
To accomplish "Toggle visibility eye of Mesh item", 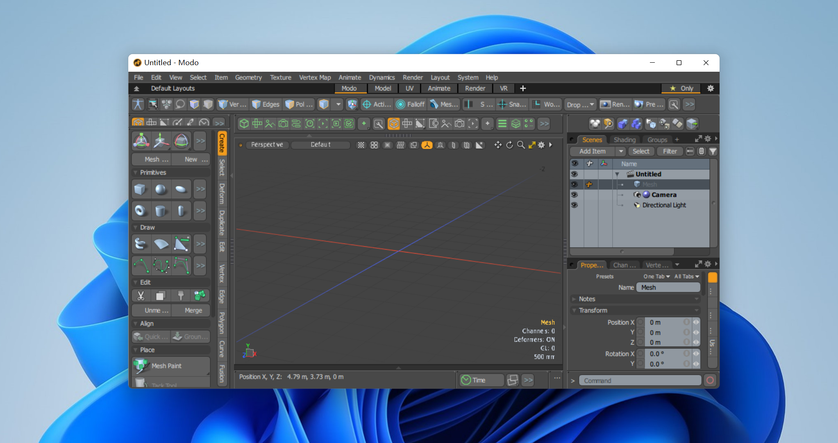I will click(x=574, y=184).
